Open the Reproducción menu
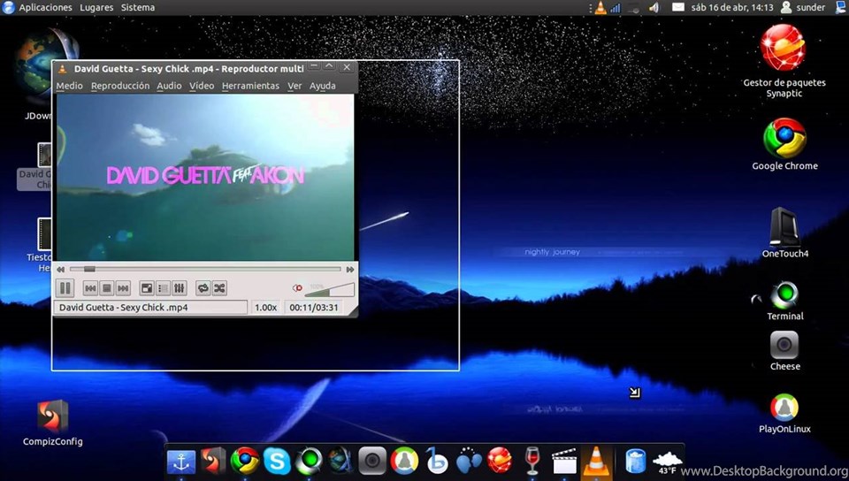 [x=120, y=86]
